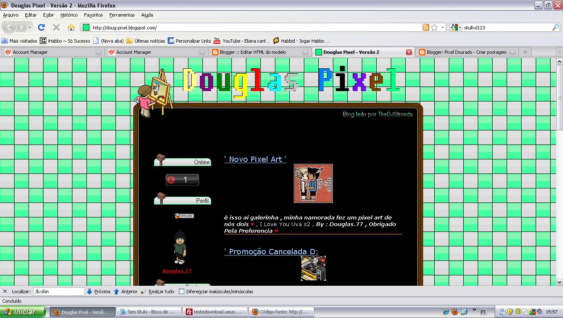Open the Favoritos menu
The image size is (563, 318).
pyautogui.click(x=93, y=15)
